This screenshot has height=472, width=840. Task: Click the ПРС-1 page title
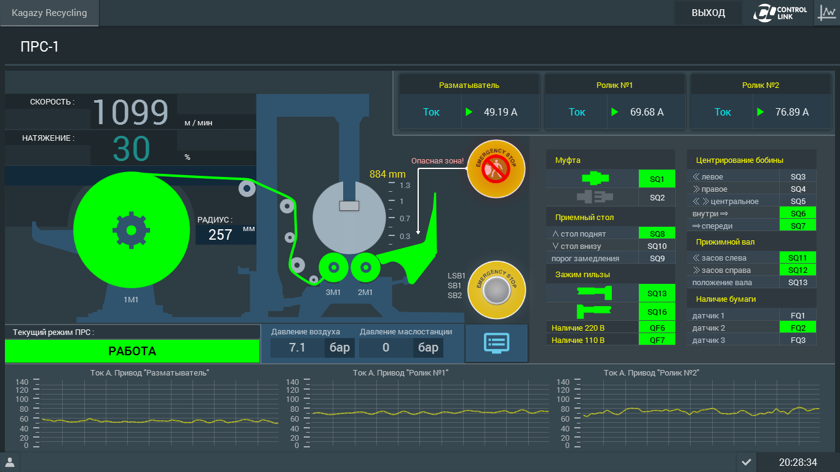coord(39,47)
